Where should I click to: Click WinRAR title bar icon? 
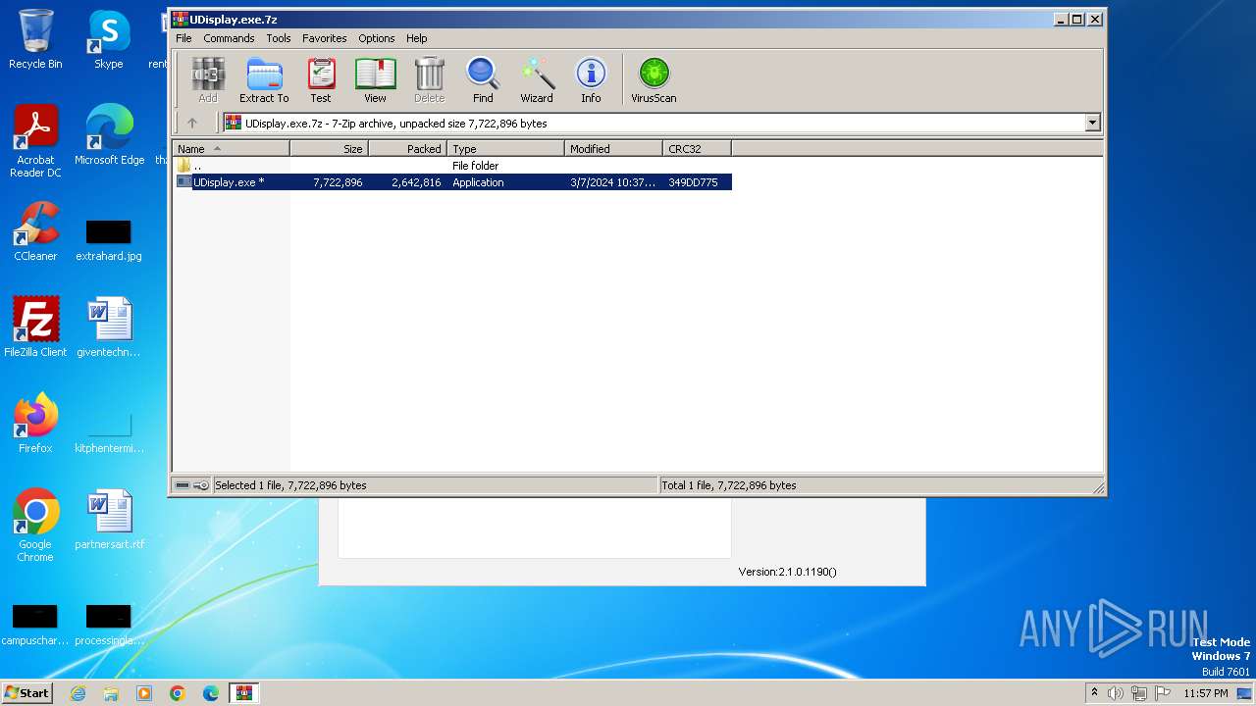180,19
